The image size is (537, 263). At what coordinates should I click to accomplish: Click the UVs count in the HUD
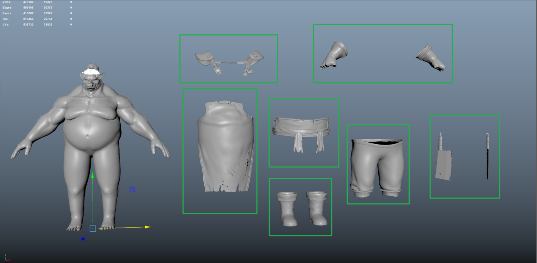pyautogui.click(x=28, y=25)
